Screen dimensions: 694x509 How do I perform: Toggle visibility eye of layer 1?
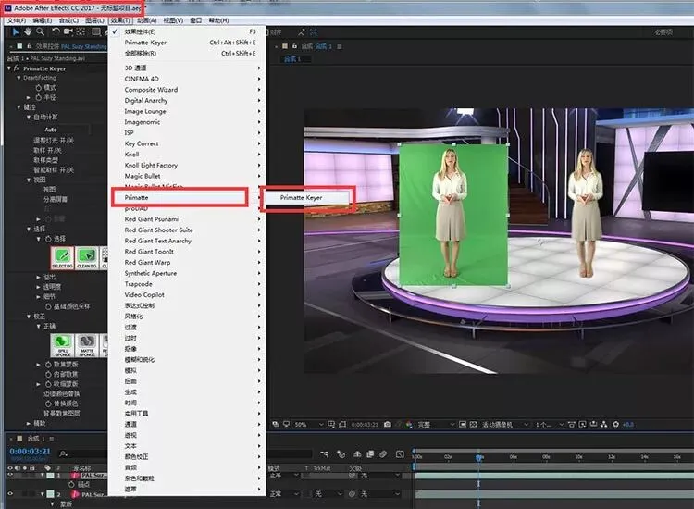[x=9, y=476]
